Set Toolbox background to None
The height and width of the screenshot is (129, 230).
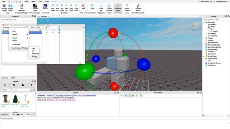(x=28, y=115)
